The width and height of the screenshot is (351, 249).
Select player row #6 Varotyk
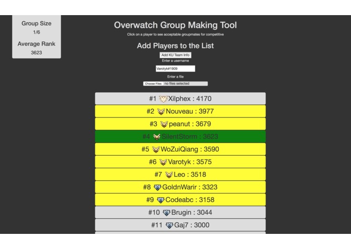click(180, 162)
